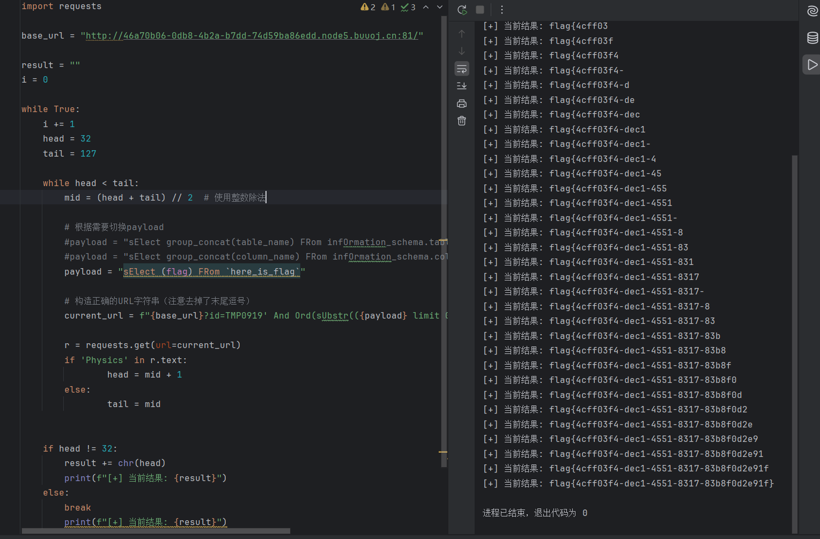Image resolution: width=820 pixels, height=539 pixels.
Task: Click the console line 'flag{4cff03f4-dec1'
Action: [564, 130]
